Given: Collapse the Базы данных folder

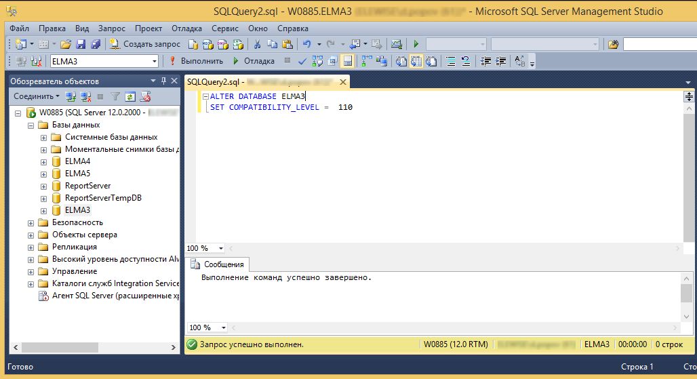Looking at the screenshot, I should point(31,125).
